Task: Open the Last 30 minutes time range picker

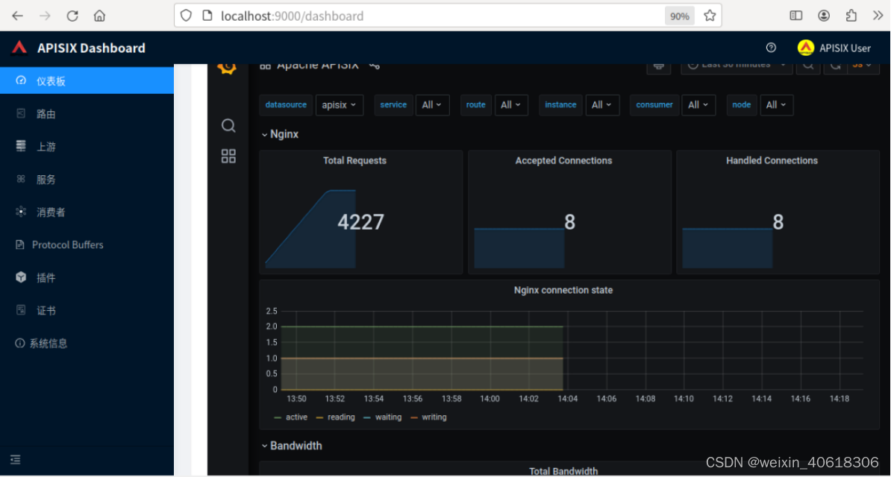Action: [737, 67]
